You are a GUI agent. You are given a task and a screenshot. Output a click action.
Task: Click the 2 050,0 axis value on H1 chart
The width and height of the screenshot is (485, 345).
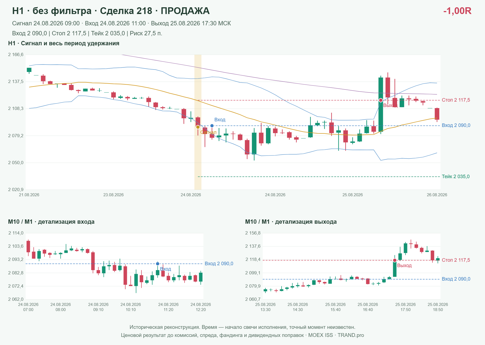[16, 163]
